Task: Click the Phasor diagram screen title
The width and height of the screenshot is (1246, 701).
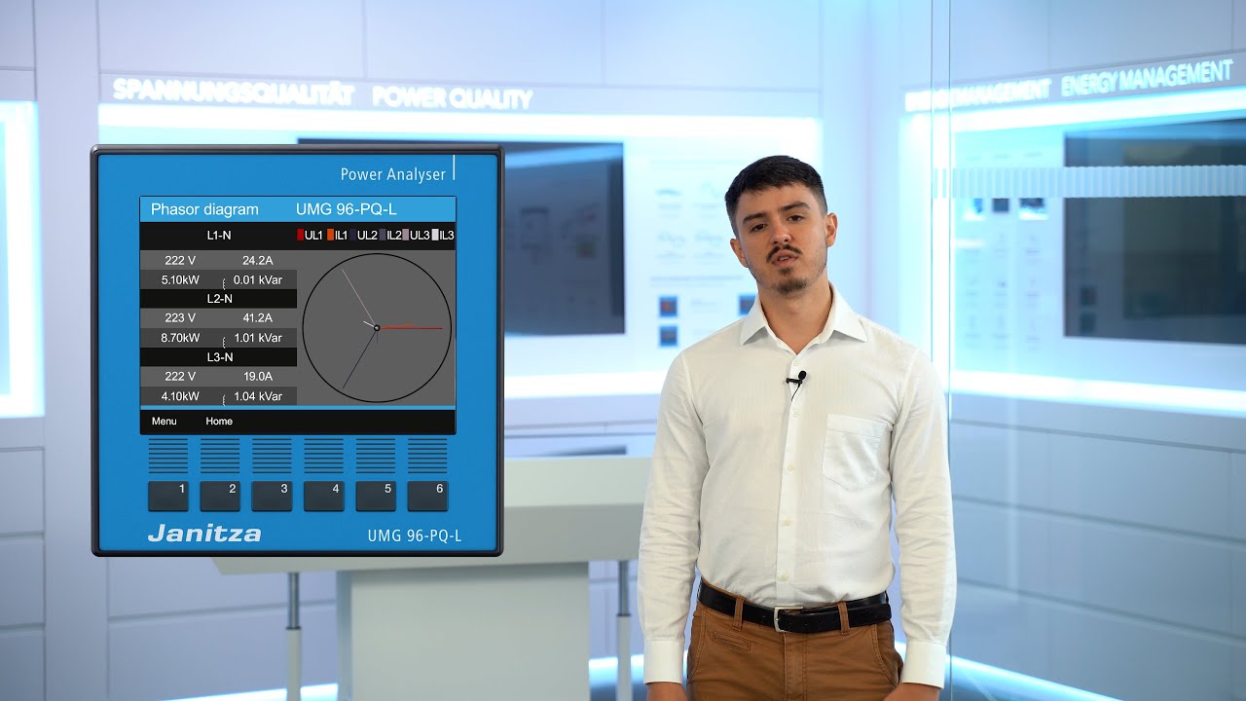Action: point(204,209)
